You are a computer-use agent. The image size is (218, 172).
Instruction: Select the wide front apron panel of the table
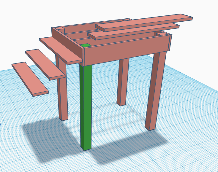(126, 50)
